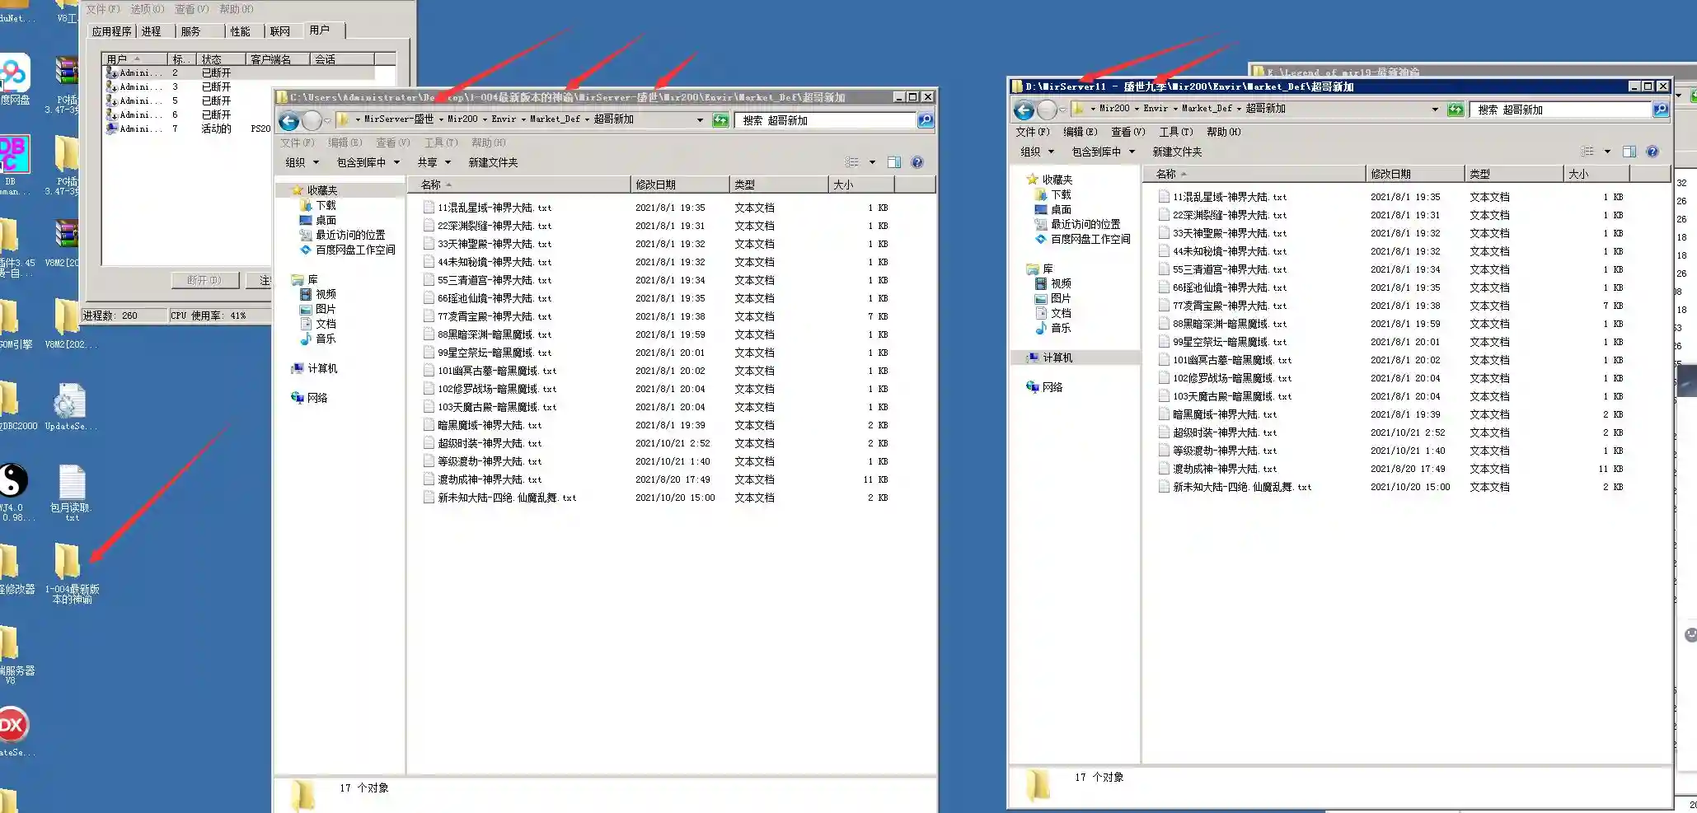This screenshot has width=1697, height=813.
Task: Click 断开(D) button in Task Manager
Action: [204, 280]
